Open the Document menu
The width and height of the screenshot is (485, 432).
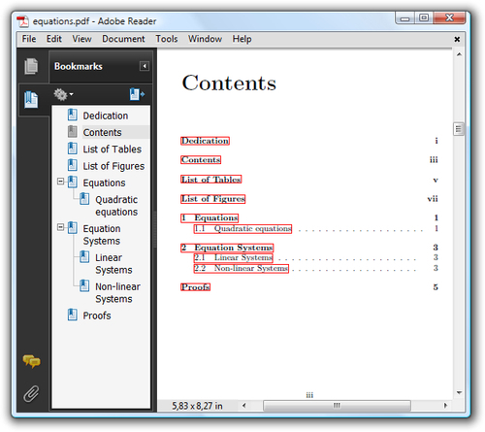[x=123, y=39]
